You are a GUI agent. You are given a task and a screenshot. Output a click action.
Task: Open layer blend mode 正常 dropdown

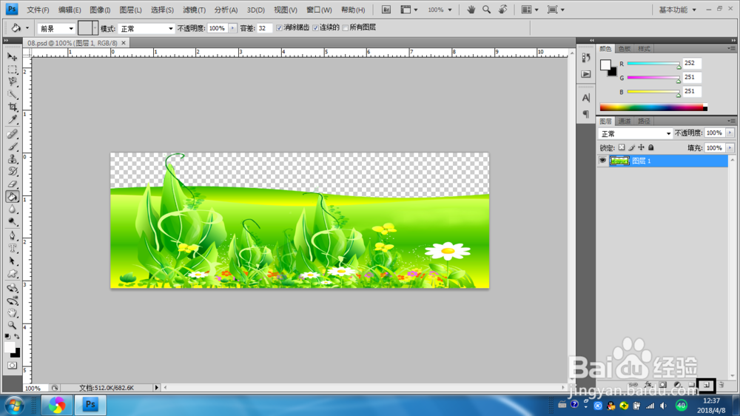[x=635, y=134]
